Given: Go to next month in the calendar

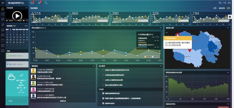Looking at the screenshot, I should (x=27, y=26).
